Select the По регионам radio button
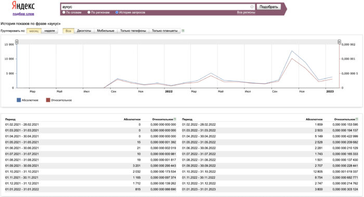The height and width of the screenshot is (197, 364). [89, 12]
